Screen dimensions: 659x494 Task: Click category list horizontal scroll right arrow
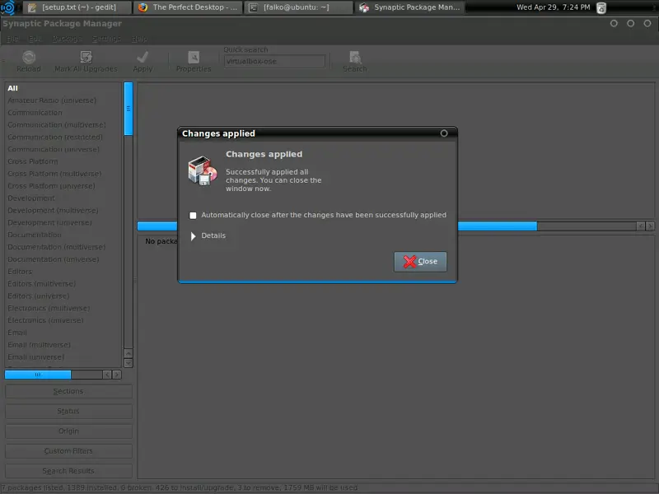point(117,375)
